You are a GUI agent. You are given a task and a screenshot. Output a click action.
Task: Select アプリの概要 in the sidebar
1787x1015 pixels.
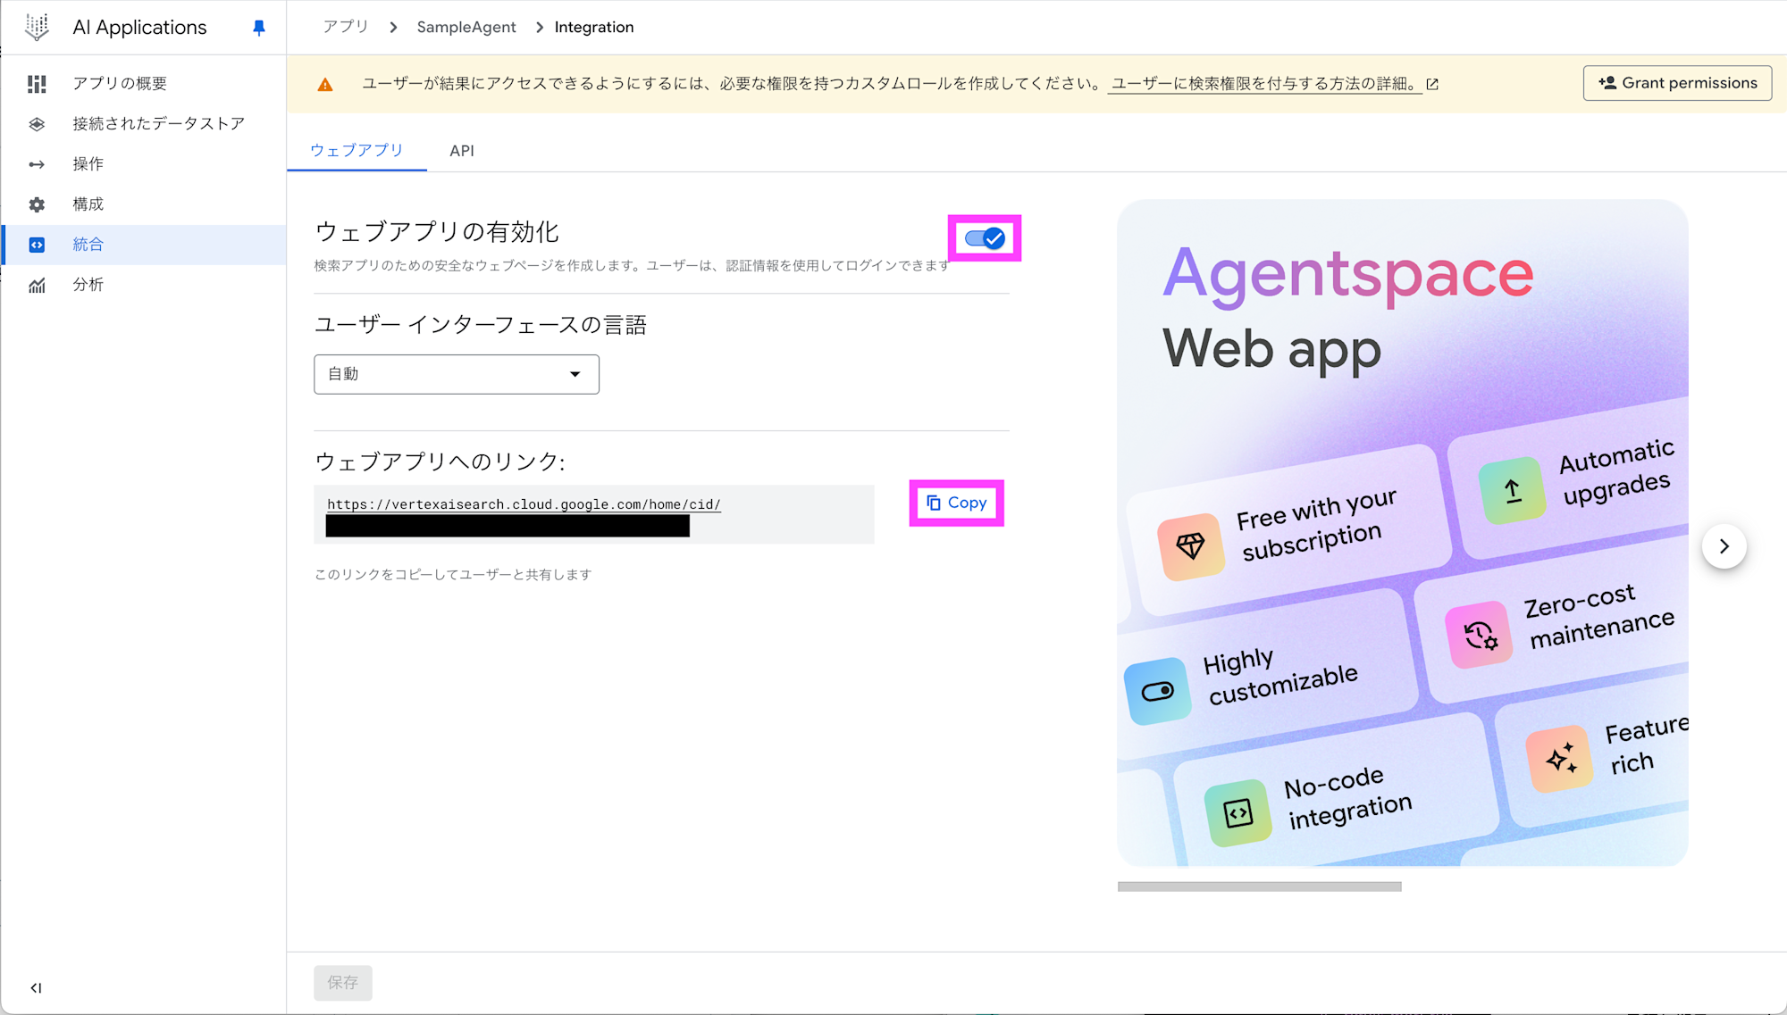(x=144, y=83)
